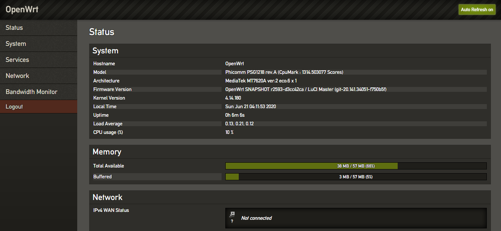Screen dimensions: 501x231
Task: Expand the System sidebar menu
Action: (38, 44)
